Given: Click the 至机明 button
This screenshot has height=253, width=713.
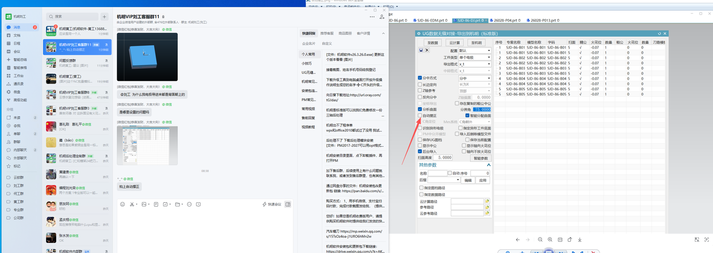Looking at the screenshot, I should 476,43.
